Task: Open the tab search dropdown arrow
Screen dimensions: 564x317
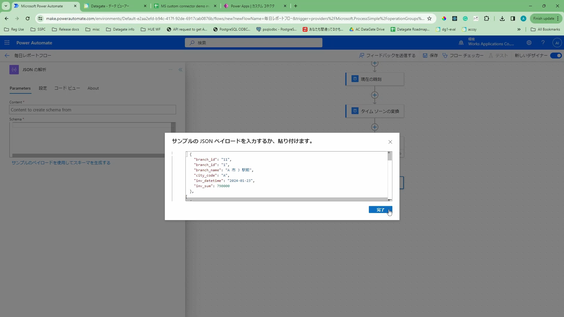Action: (6, 6)
